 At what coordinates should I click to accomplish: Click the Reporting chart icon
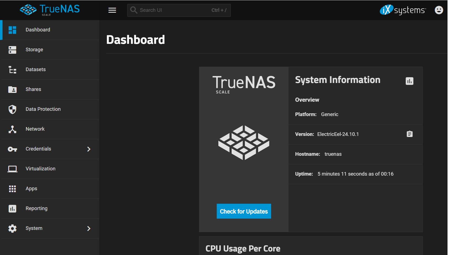pyautogui.click(x=12, y=208)
